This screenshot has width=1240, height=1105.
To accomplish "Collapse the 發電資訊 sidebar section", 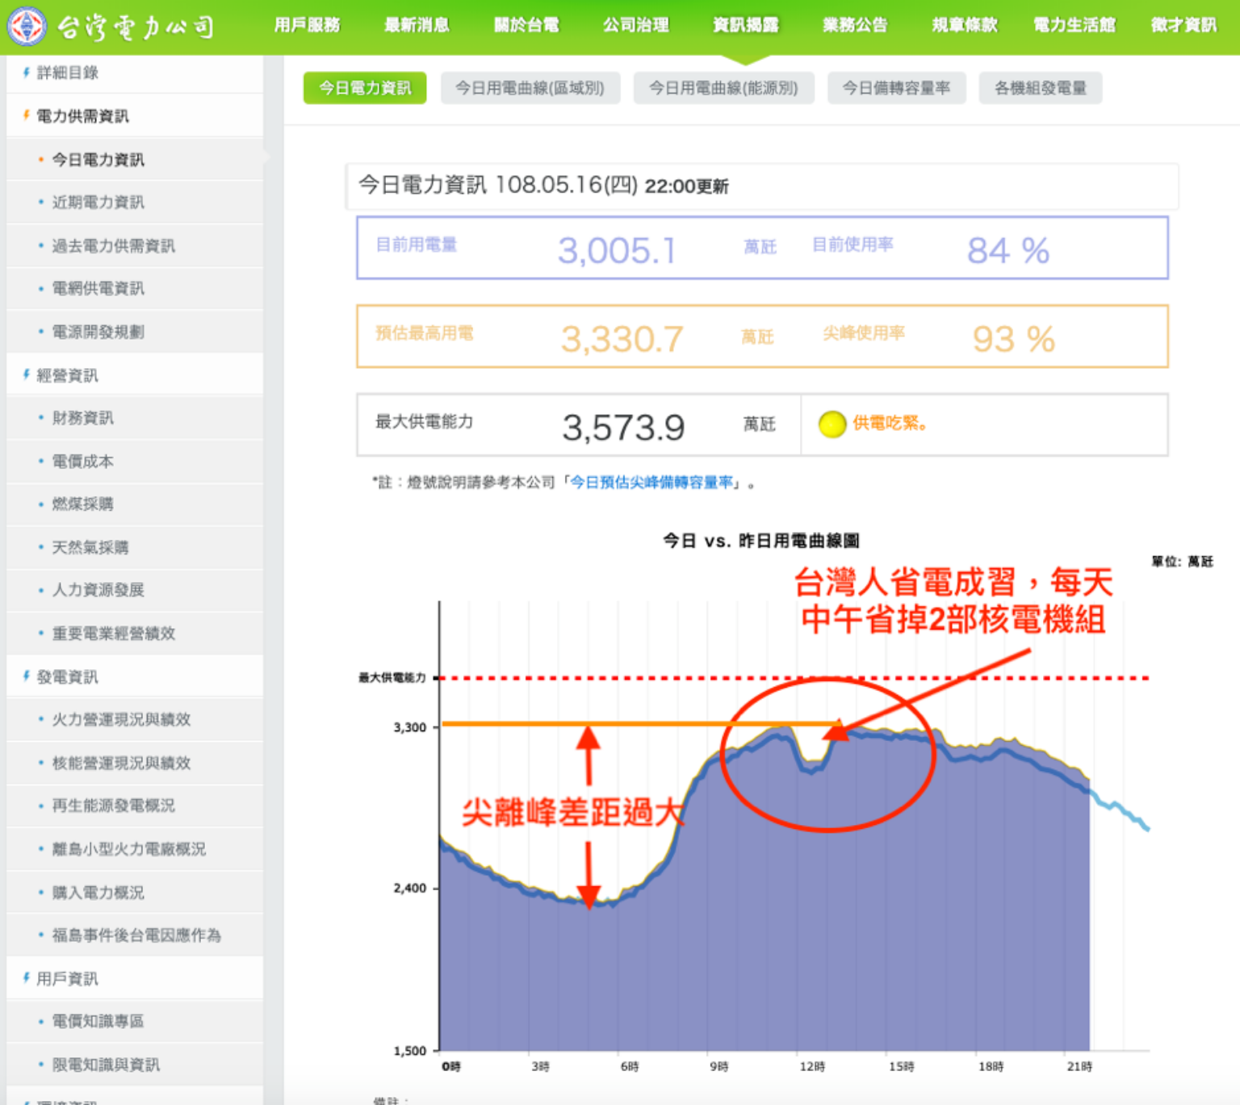I will point(68,677).
